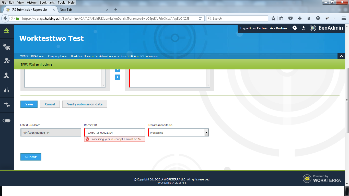Screen dimensions: 349x196
Task: Click Firefox bookmark star icon
Action: [273, 18]
